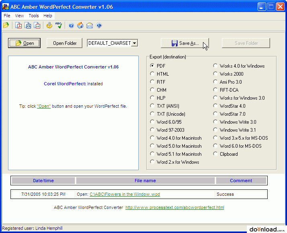
Task: Select the RFT-DCA export option
Action: [x=226, y=90]
